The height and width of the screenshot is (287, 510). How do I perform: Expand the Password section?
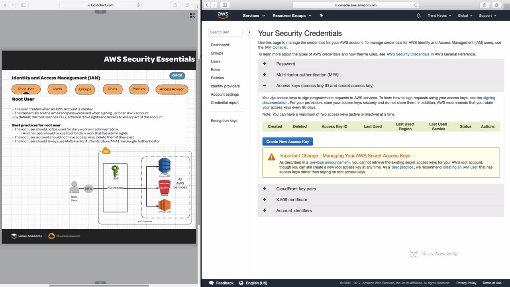[381, 64]
